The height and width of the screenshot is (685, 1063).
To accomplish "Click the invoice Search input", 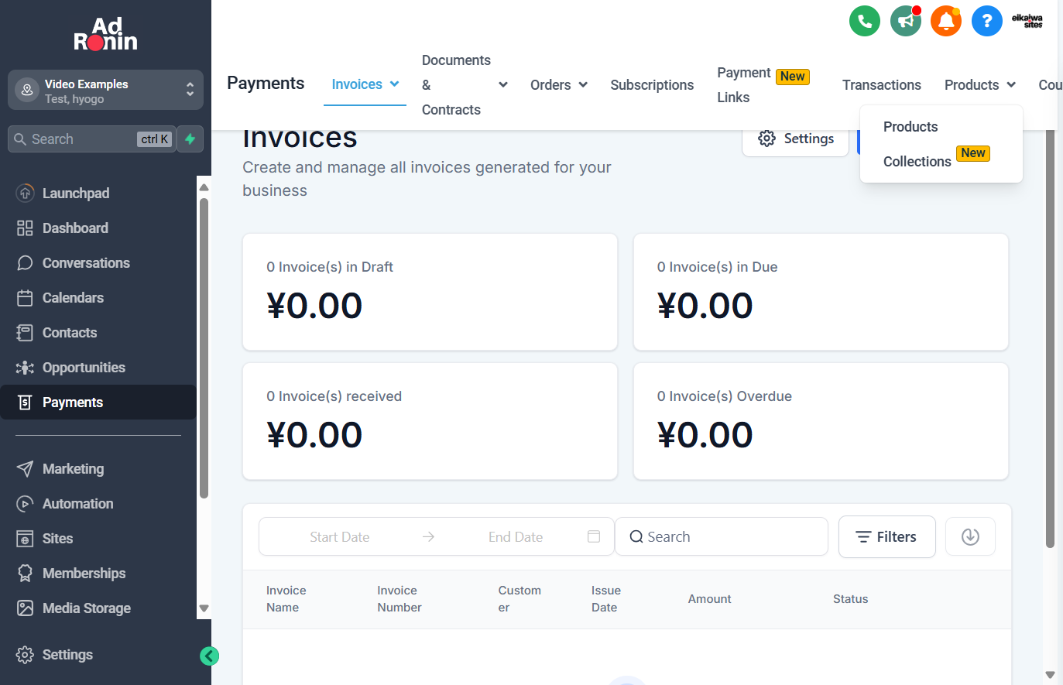I will coord(722,536).
